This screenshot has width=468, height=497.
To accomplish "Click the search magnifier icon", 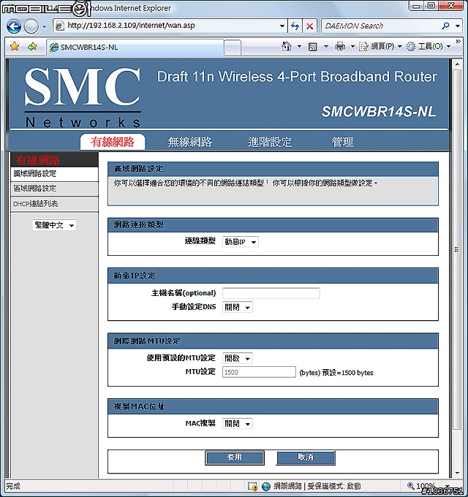I will coord(445,26).
